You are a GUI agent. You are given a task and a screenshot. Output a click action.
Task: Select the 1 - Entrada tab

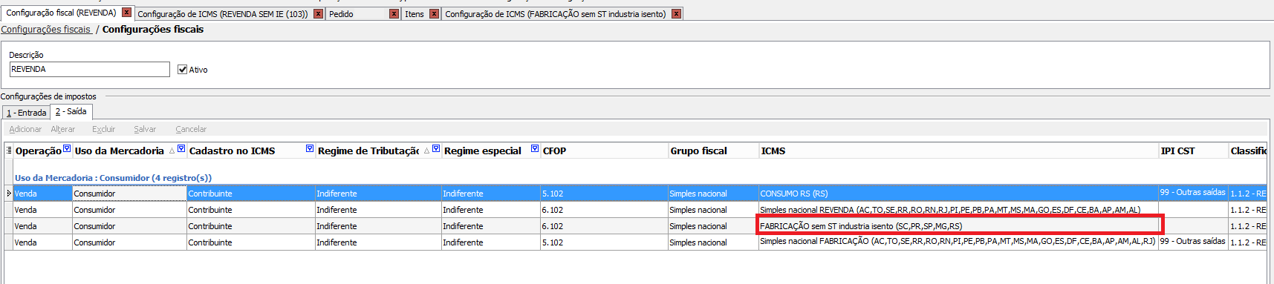tap(27, 113)
